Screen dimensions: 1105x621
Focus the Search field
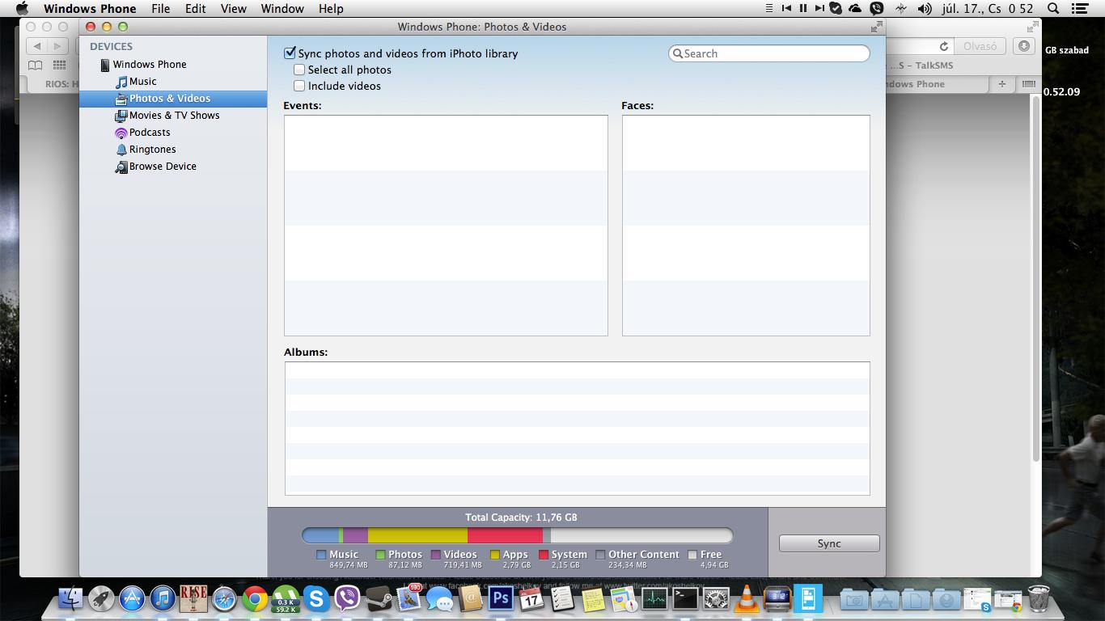point(769,53)
